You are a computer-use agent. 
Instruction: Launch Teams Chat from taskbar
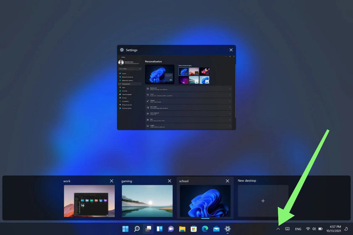coord(171,229)
